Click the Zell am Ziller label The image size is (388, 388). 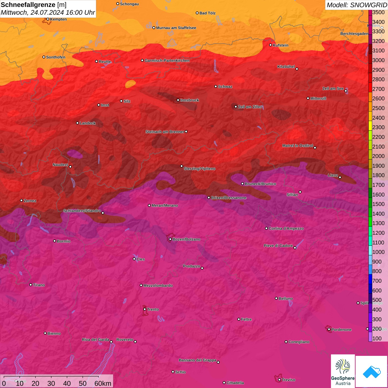250,107
